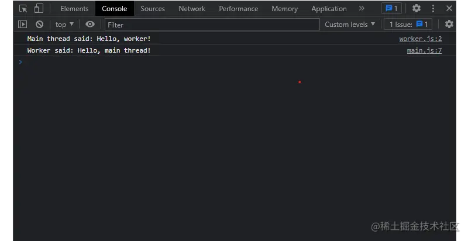
Task: Expand more tabs chevron
Action: pyautogui.click(x=362, y=8)
